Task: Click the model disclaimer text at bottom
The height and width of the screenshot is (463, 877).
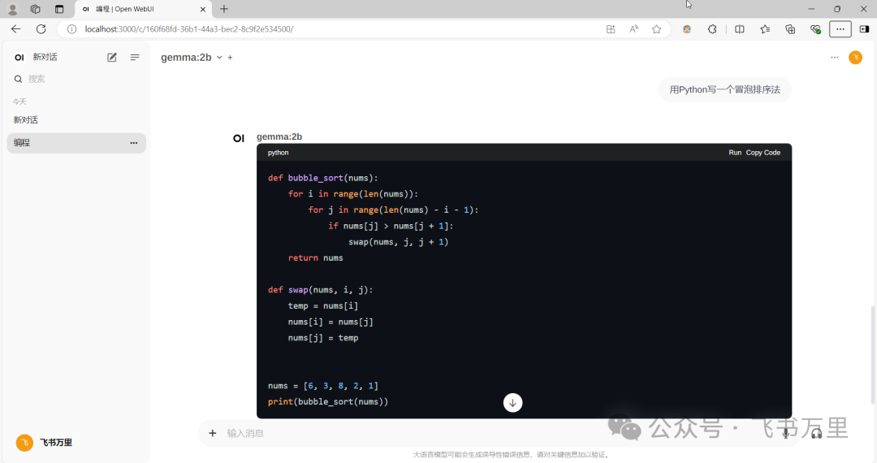Action: pos(512,455)
